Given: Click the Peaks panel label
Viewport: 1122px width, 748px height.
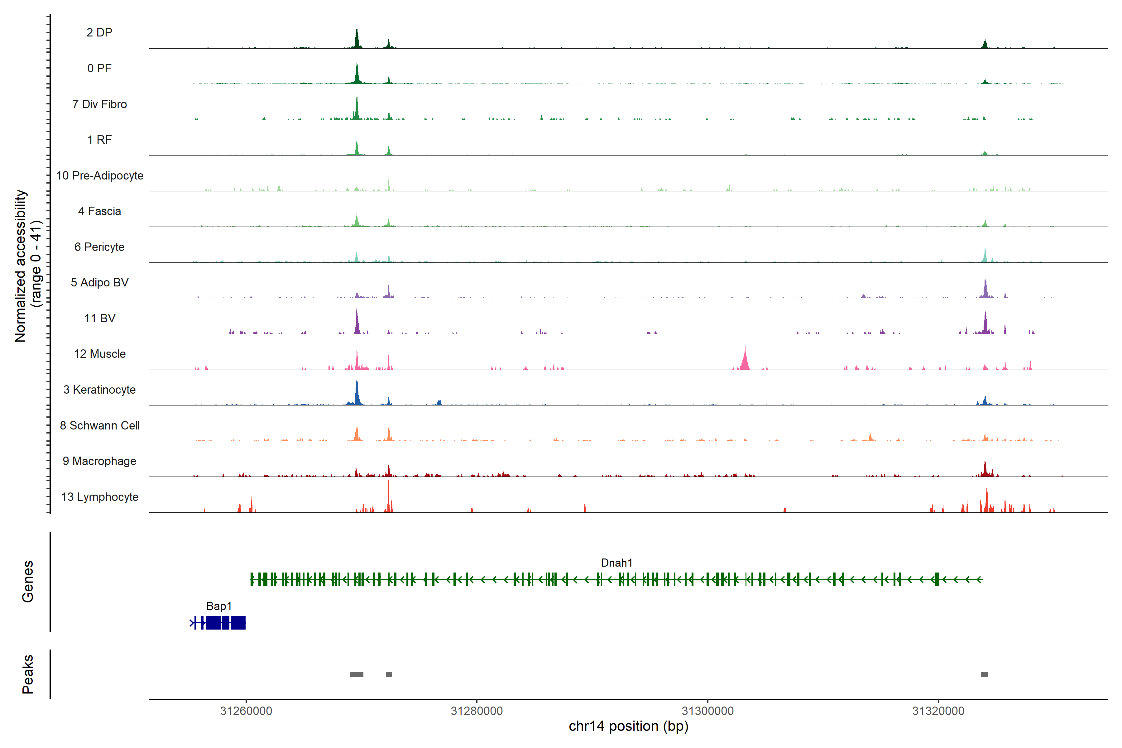Looking at the screenshot, I should [28, 674].
